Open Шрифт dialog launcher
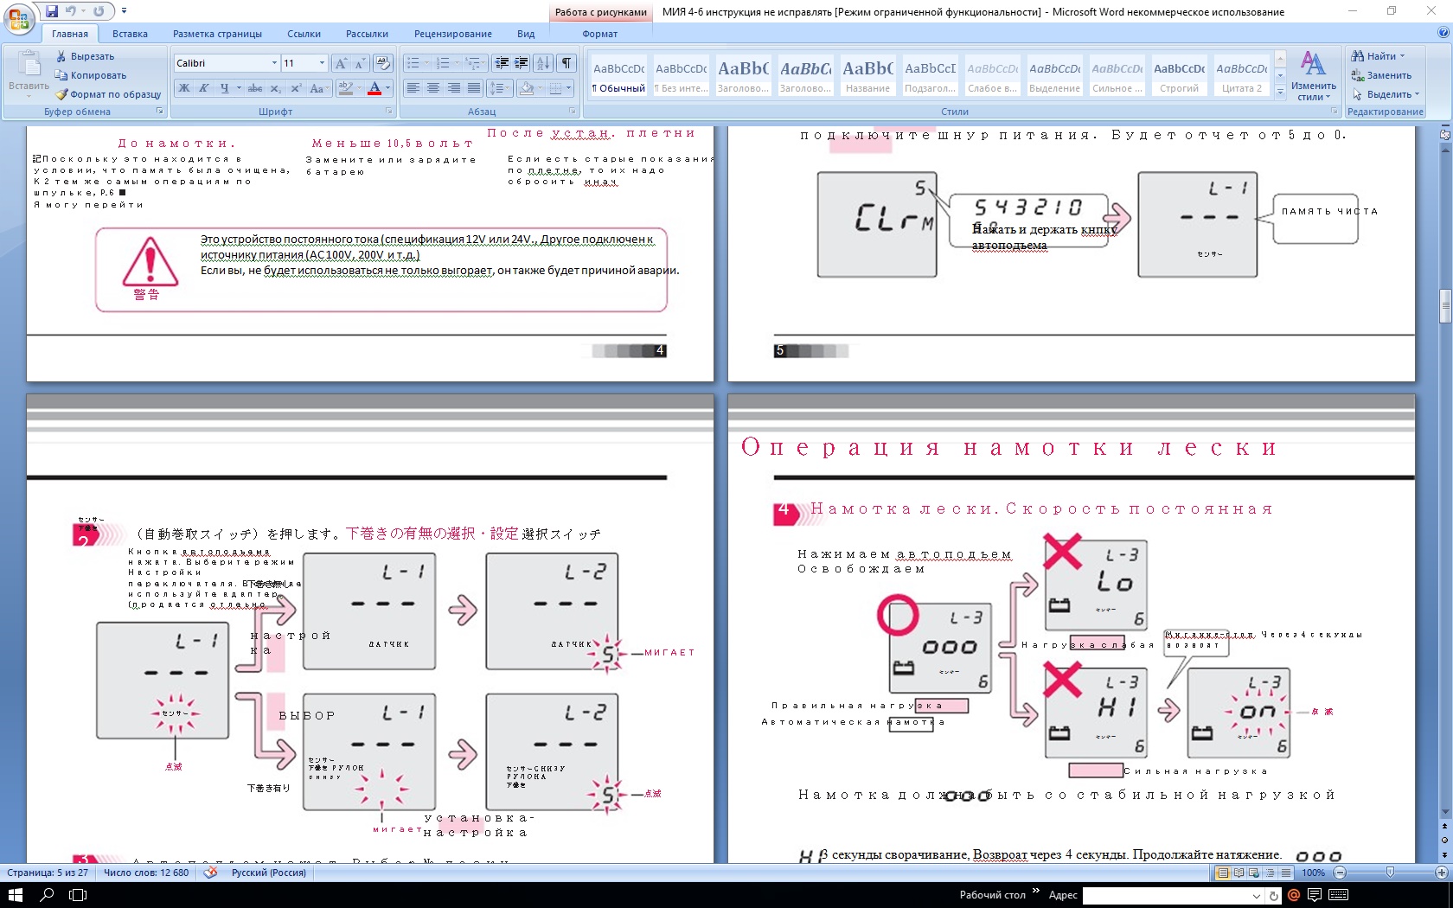Screen dimensions: 1453x908 click(388, 112)
